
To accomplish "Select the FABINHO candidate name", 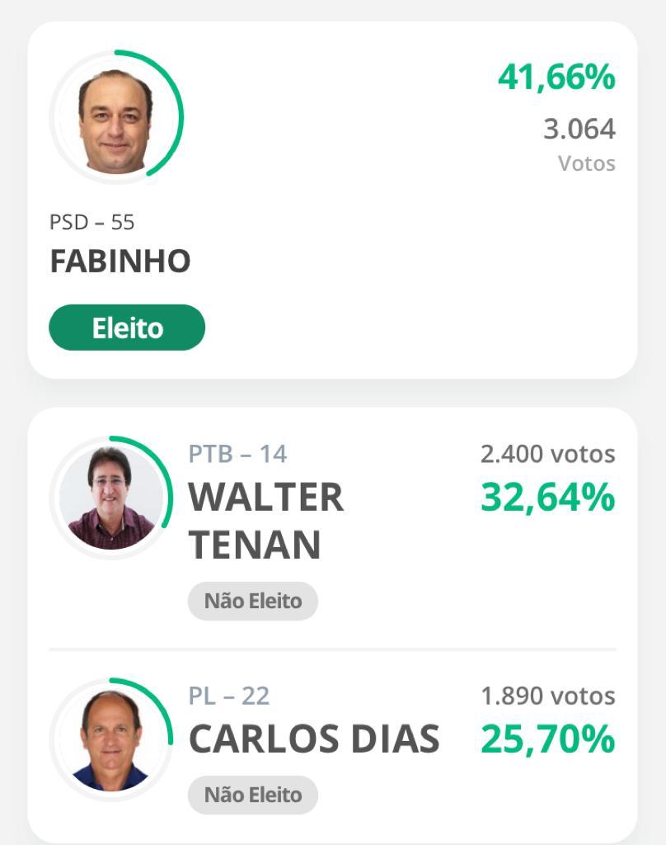I will [x=120, y=262].
